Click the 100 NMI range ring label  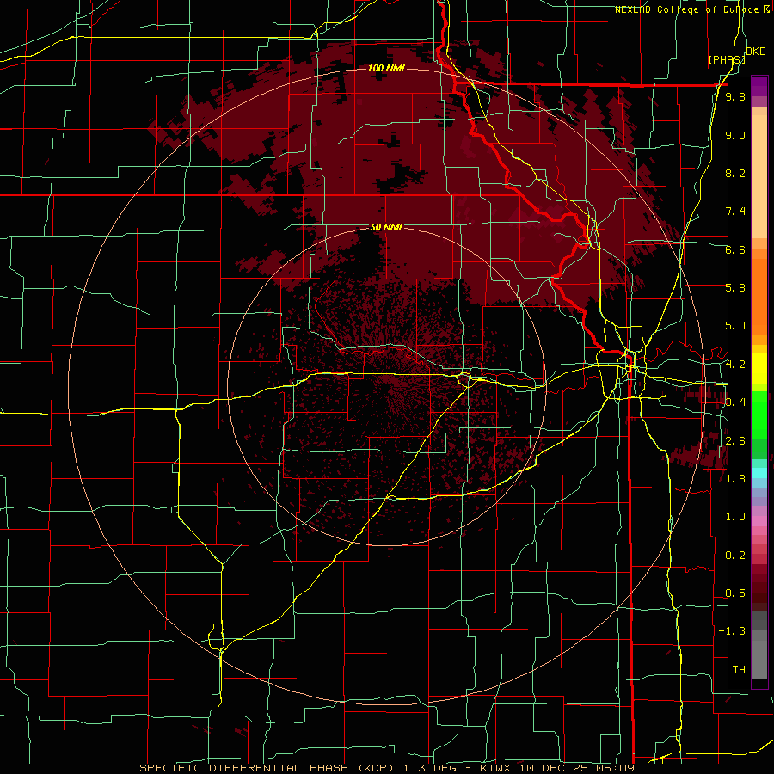tap(386, 68)
